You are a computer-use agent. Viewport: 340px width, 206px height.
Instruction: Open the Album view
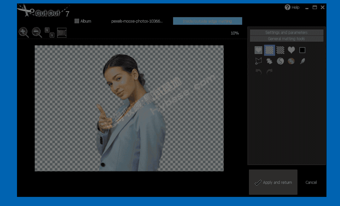[83, 21]
